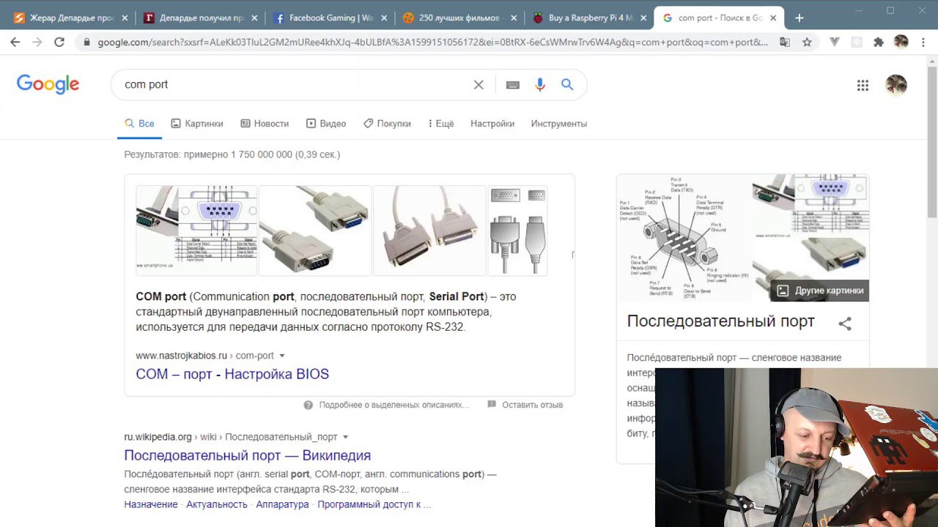Open Настройки under the search bar
Screen dimensions: 938x527
492,124
